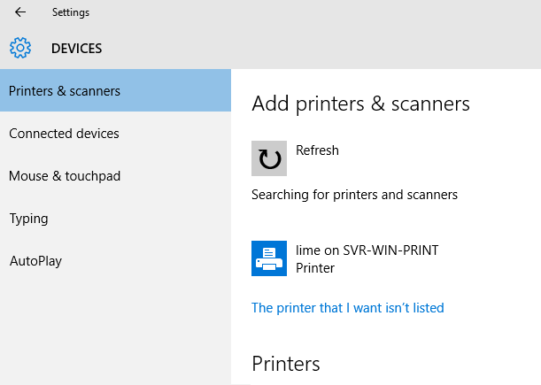Screen dimensions: 541x385
Task: Click the Devices gear icon
Action: tap(20, 48)
